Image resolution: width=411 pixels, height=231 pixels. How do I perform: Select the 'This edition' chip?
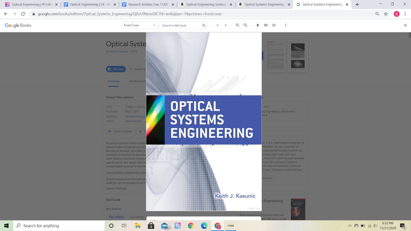(116, 217)
